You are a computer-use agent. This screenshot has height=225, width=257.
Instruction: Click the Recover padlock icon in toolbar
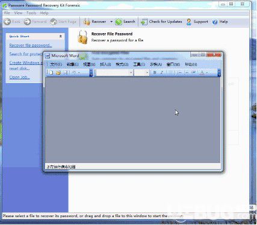coord(87,22)
